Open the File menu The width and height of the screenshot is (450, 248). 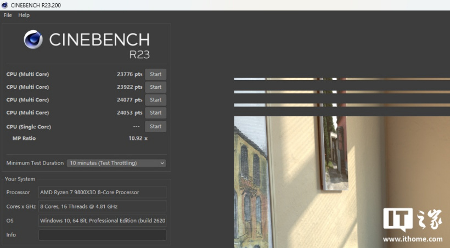pyautogui.click(x=8, y=15)
